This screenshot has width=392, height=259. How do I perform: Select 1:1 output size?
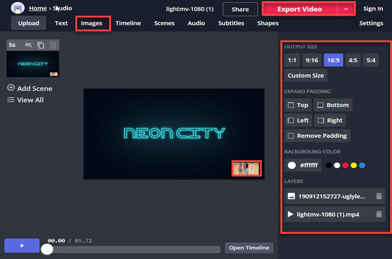(292, 60)
